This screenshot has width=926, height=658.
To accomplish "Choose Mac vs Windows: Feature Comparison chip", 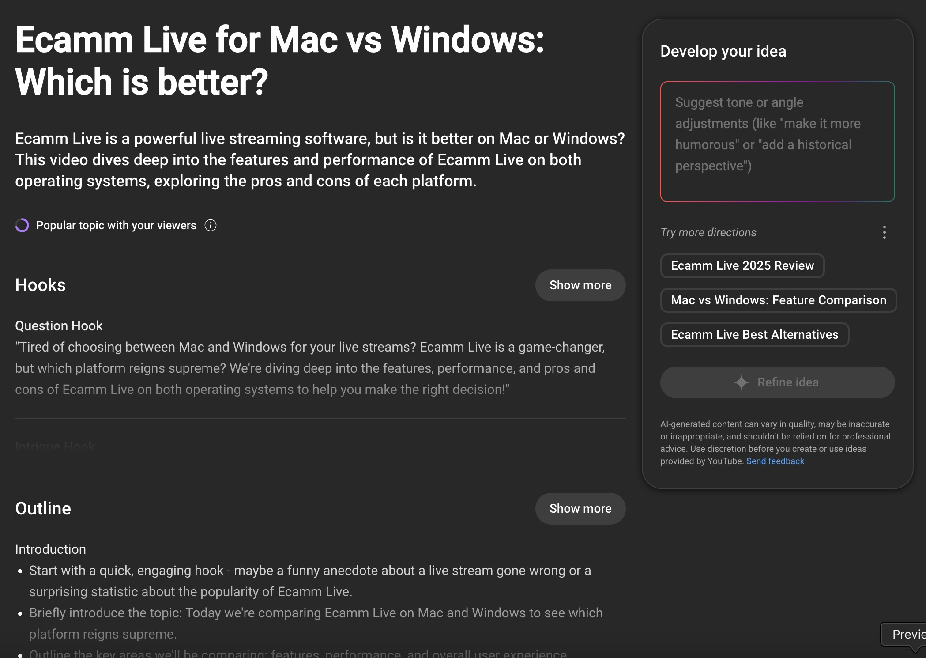I will (778, 300).
